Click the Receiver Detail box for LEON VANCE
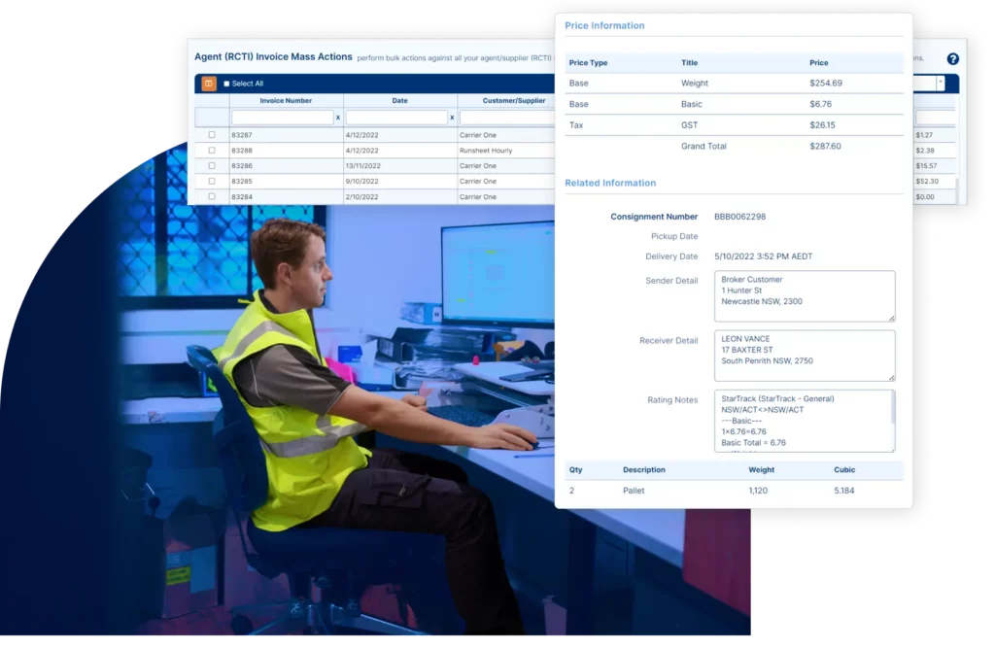 [x=805, y=355]
